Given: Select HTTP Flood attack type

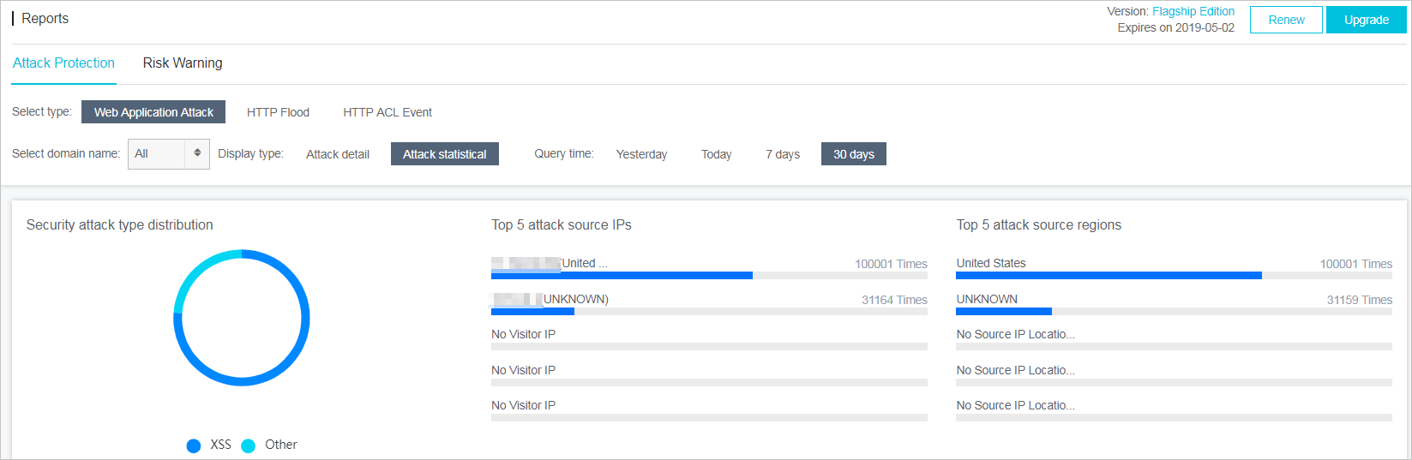Looking at the screenshot, I should pyautogui.click(x=278, y=112).
